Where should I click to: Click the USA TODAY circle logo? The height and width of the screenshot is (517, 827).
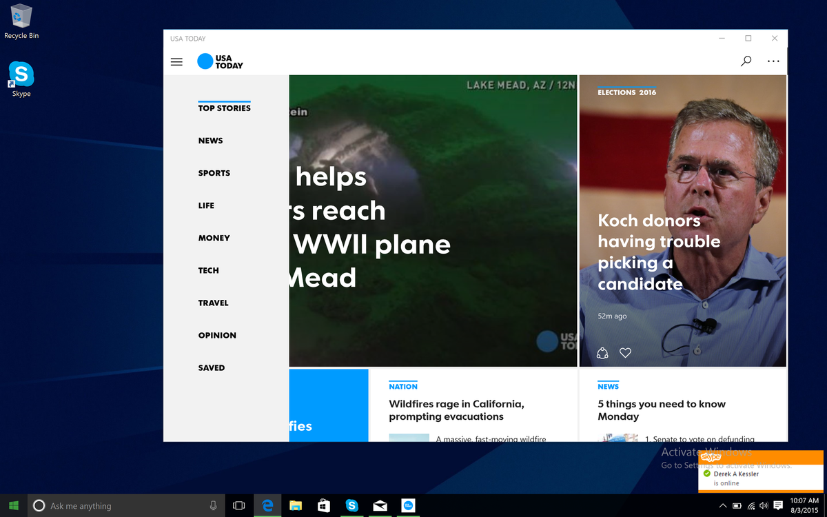pyautogui.click(x=205, y=61)
